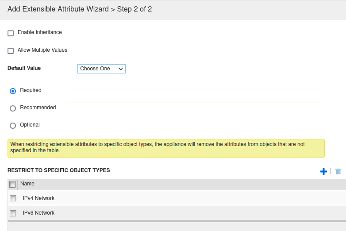Click the gray divider bar under the table rows
Screen dimensions: 346x231
(x=177, y=221)
